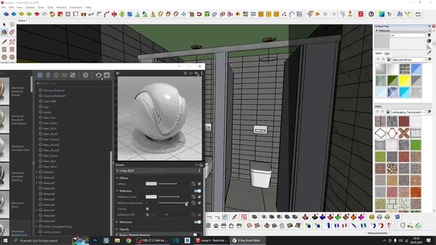Screen dimensions: 436x245
Task: Select the Freehand tool
Action: click(x=12, y=42)
